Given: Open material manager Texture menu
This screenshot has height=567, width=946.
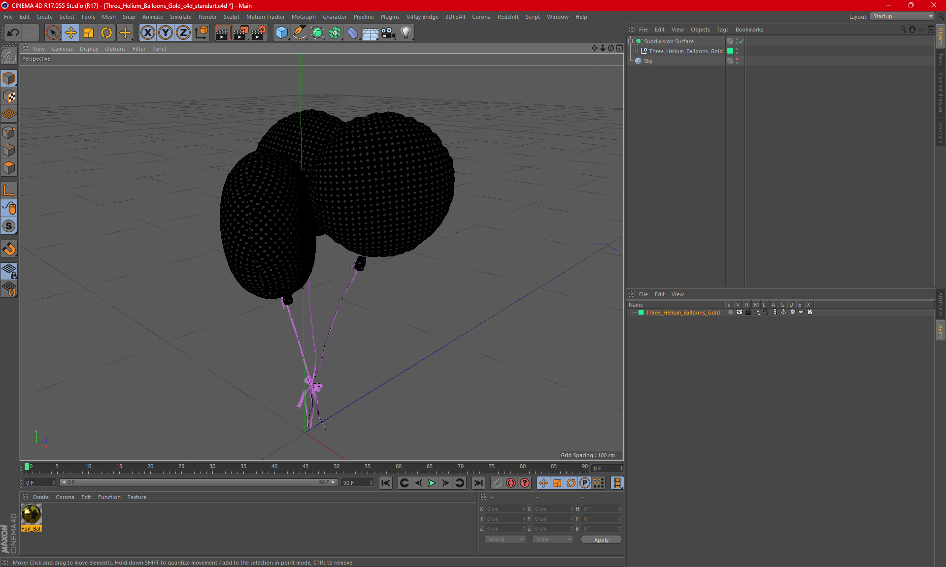Looking at the screenshot, I should [x=136, y=497].
